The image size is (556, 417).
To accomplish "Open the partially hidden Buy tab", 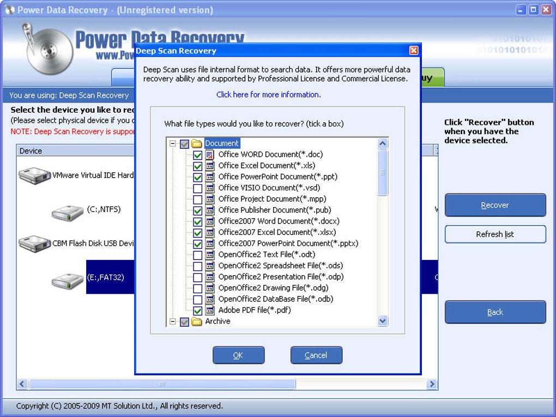I will pos(432,77).
